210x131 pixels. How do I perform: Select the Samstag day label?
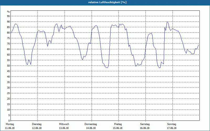tap(145, 124)
